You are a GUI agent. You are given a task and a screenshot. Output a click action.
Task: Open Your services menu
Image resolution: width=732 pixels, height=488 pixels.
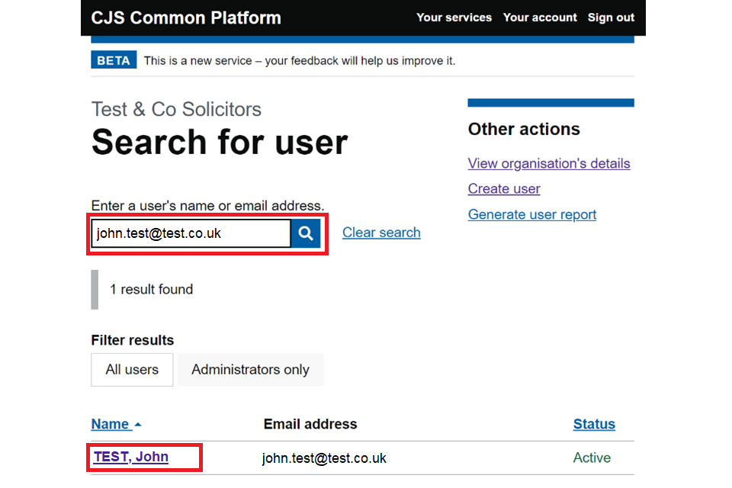pos(454,17)
